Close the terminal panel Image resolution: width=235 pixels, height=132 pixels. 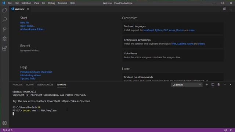click(230, 85)
